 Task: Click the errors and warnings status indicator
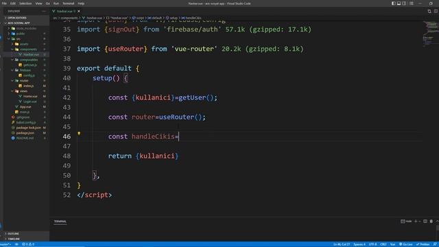28,244
